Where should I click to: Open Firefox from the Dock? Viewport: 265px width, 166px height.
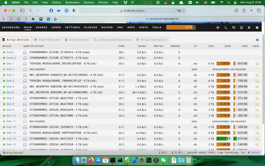(x=91, y=160)
